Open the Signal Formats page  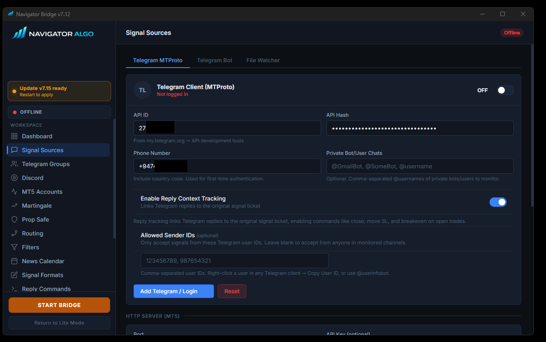(x=59, y=275)
